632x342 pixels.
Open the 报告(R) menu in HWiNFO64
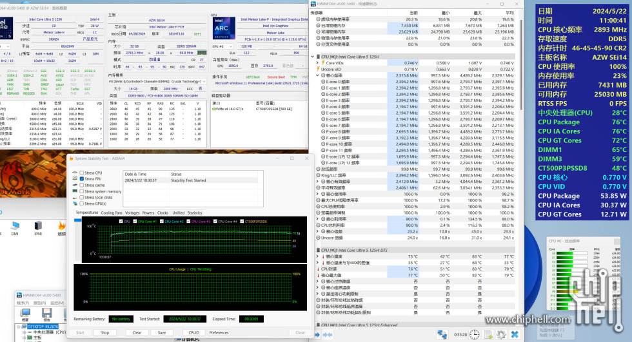pos(39,303)
